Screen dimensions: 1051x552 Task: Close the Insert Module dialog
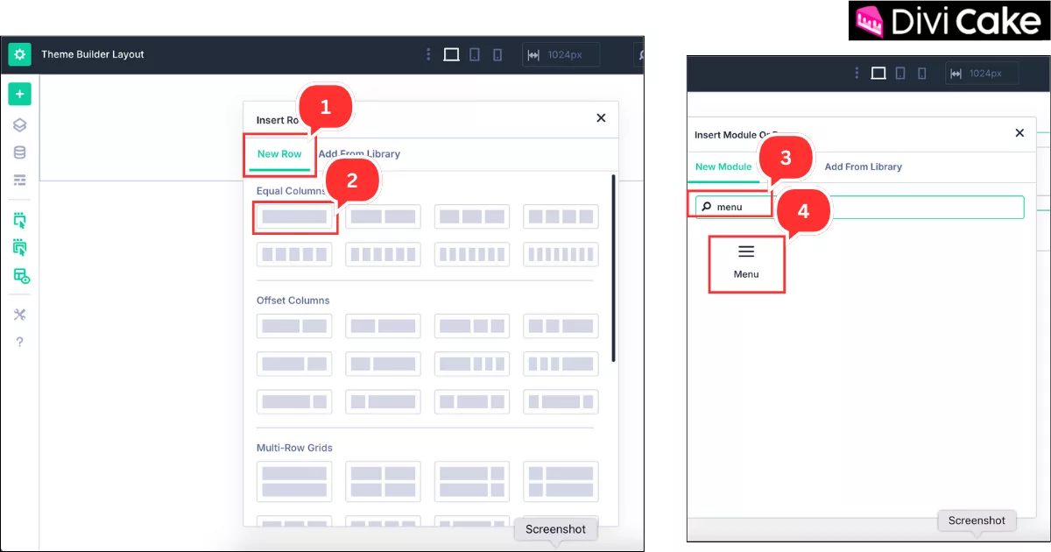click(1019, 133)
